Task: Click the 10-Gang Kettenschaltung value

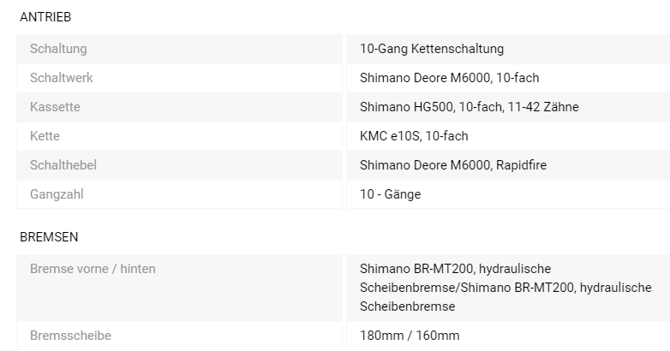Action: 432,49
